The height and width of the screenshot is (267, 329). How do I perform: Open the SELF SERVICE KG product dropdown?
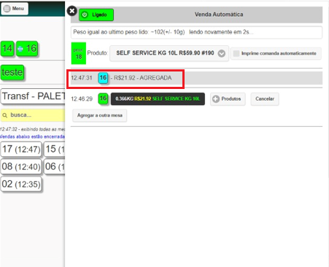[169, 53]
